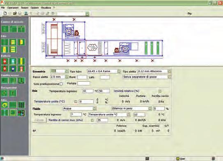Click the Calcola button
223x161 pixels.
coord(39,120)
